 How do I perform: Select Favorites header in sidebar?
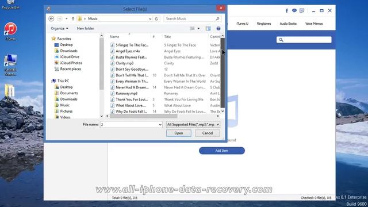pyautogui.click(x=64, y=39)
